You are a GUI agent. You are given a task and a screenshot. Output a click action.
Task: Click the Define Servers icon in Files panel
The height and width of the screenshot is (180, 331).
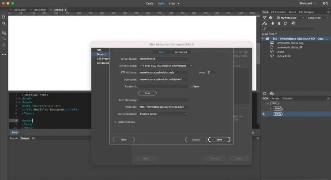coord(264,18)
